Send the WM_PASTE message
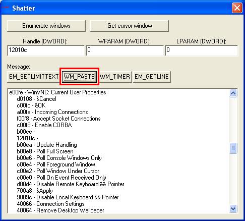 click(79, 77)
